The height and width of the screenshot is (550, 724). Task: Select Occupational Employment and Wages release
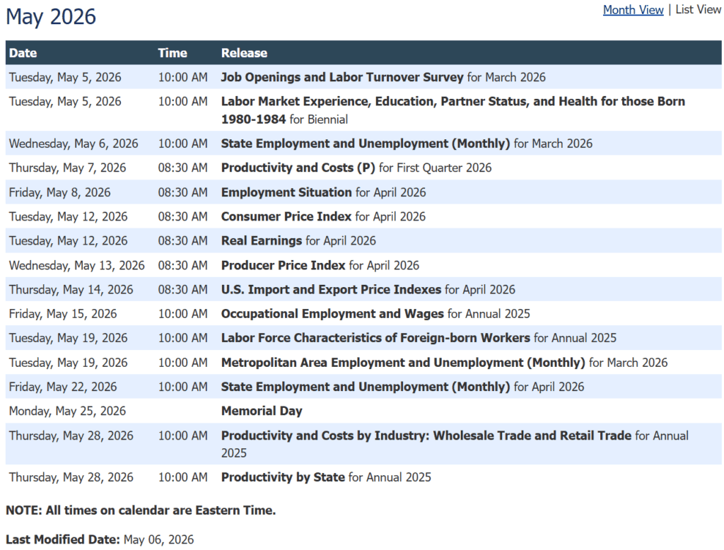tap(332, 314)
